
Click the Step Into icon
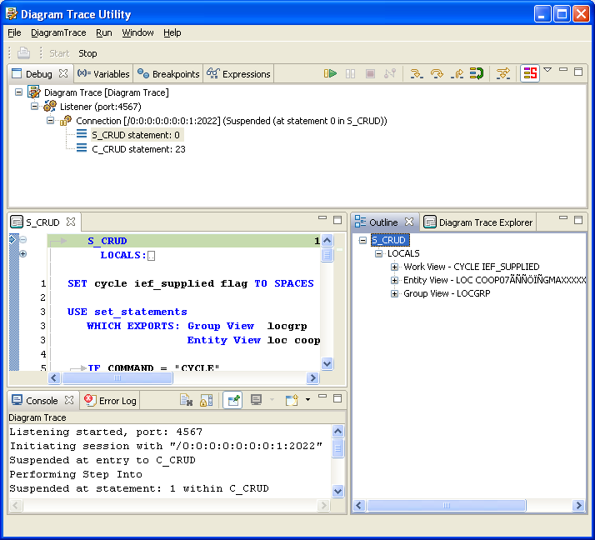point(416,74)
